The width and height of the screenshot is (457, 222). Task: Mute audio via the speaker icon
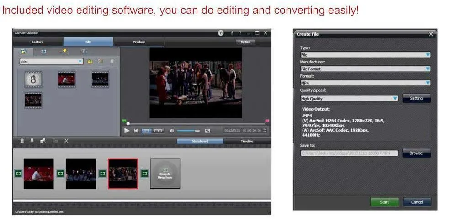(x=172, y=131)
